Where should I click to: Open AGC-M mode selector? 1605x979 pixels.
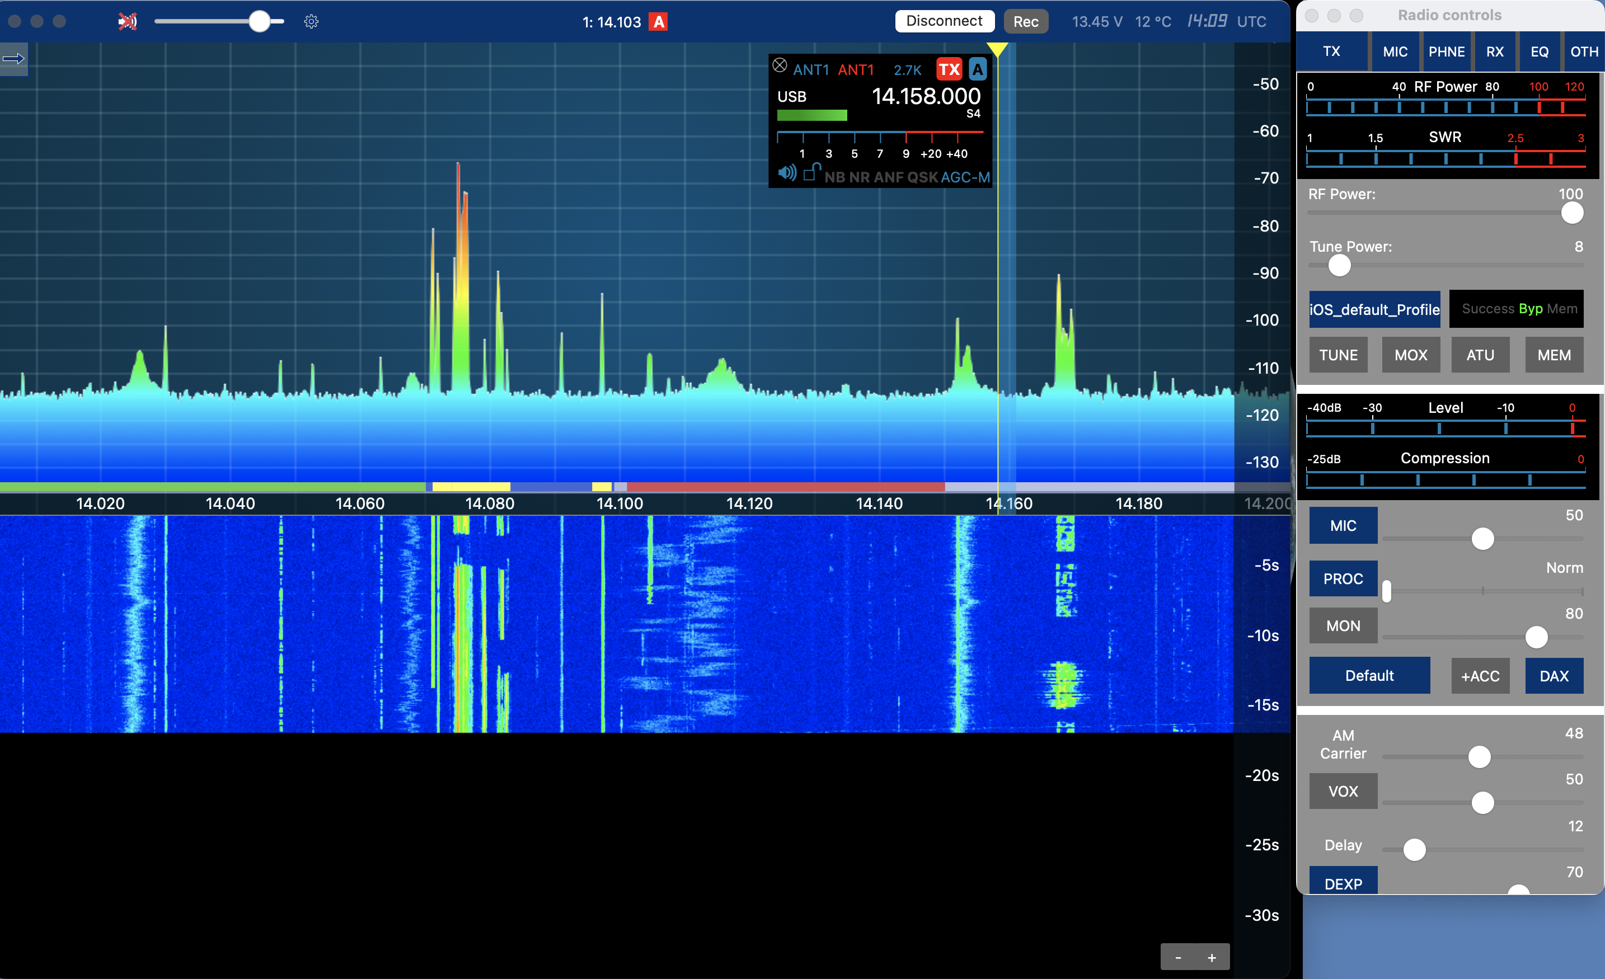coord(965,177)
